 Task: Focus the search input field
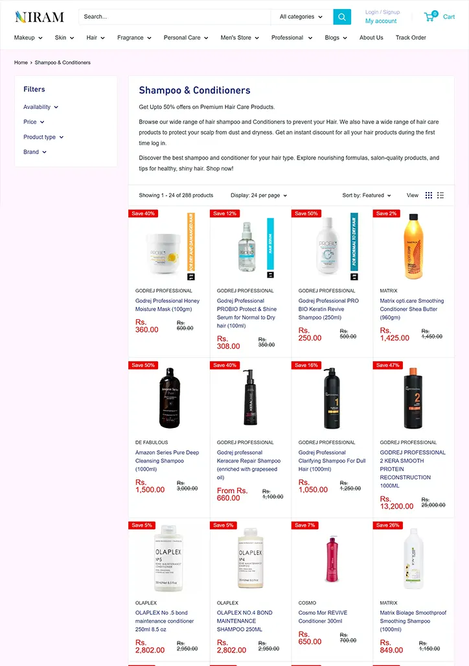point(174,17)
